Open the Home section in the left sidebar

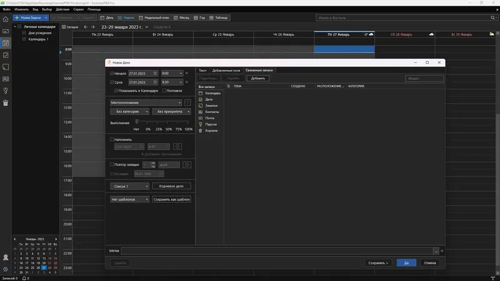click(x=6, y=19)
